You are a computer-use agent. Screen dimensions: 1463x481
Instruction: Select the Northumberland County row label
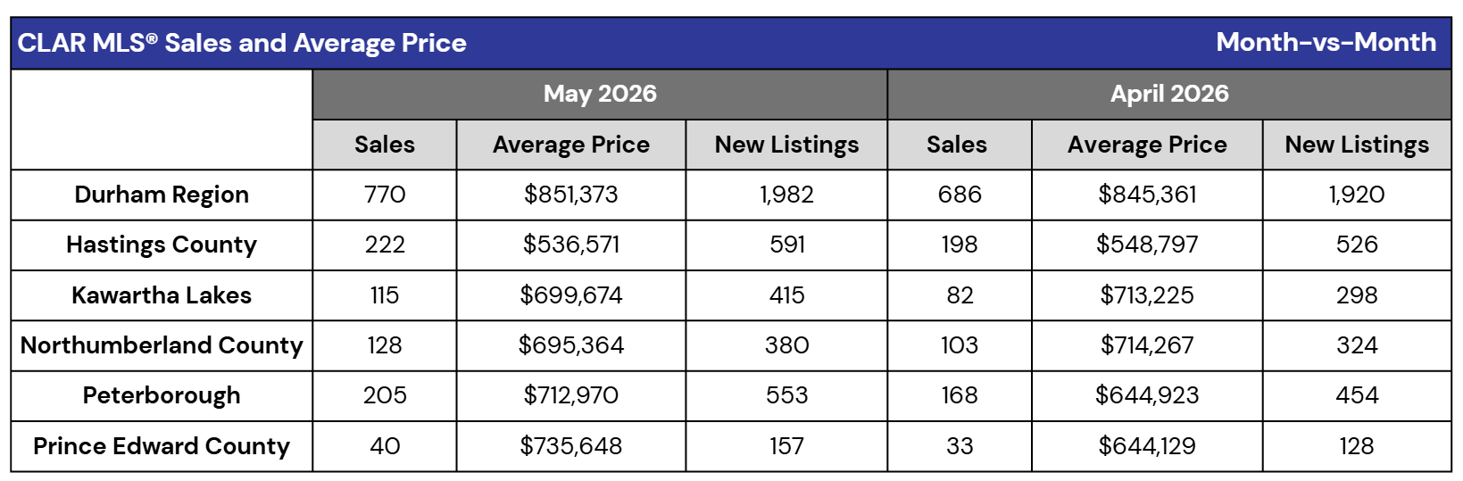[162, 345]
